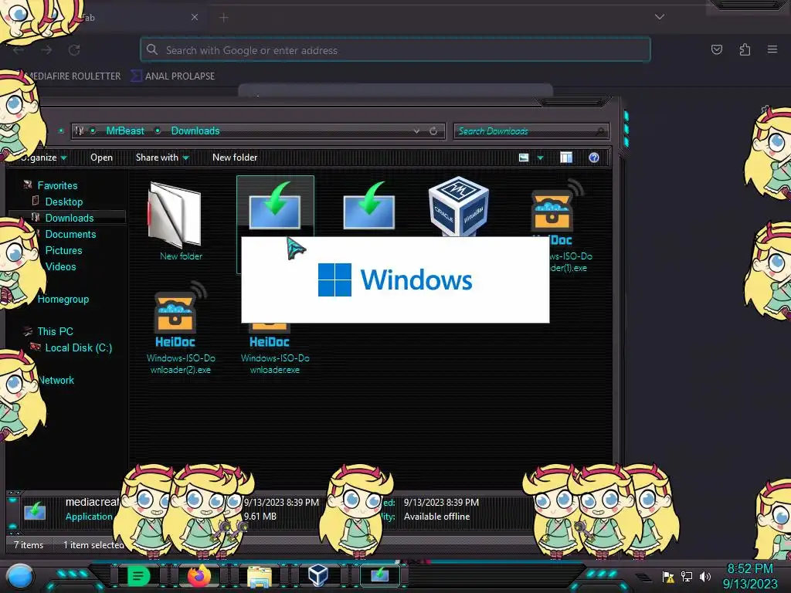Focus the Search Downloads box
Viewport: 791px width, 593px height.
click(531, 131)
